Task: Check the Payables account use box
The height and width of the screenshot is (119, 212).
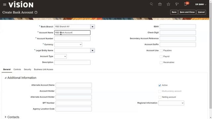Action: [x=161, y=51]
